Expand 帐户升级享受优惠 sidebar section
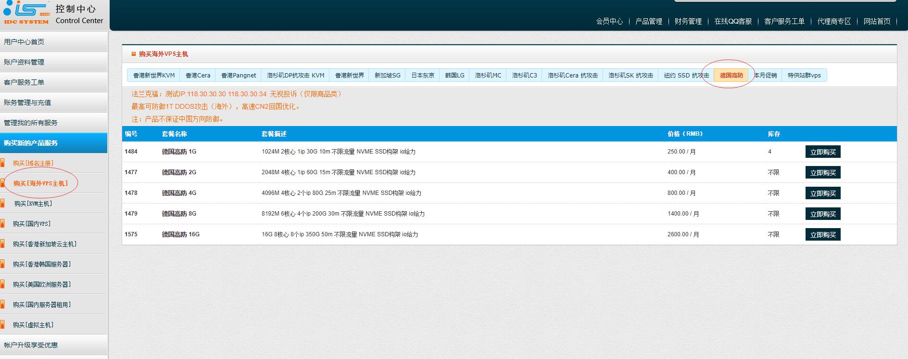Viewport: 908px width, 359px height. pos(53,345)
